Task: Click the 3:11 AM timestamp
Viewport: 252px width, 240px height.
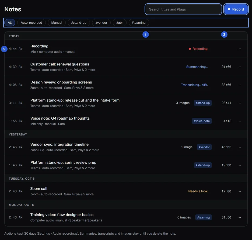Action: click(16, 103)
